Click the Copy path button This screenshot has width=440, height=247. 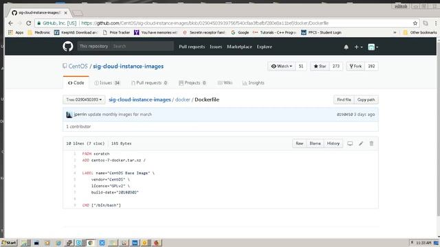[x=366, y=99]
